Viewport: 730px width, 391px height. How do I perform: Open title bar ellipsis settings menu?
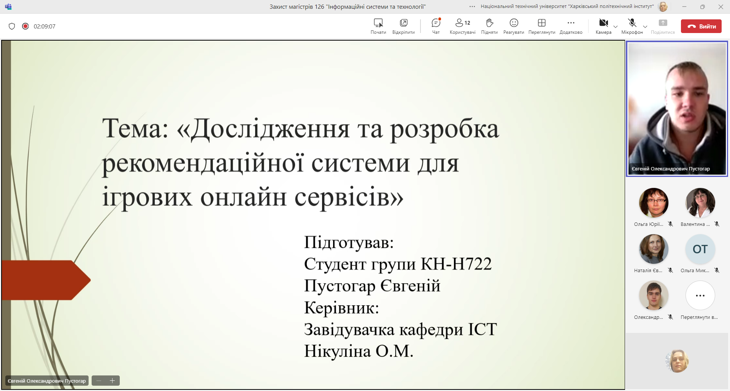click(472, 6)
